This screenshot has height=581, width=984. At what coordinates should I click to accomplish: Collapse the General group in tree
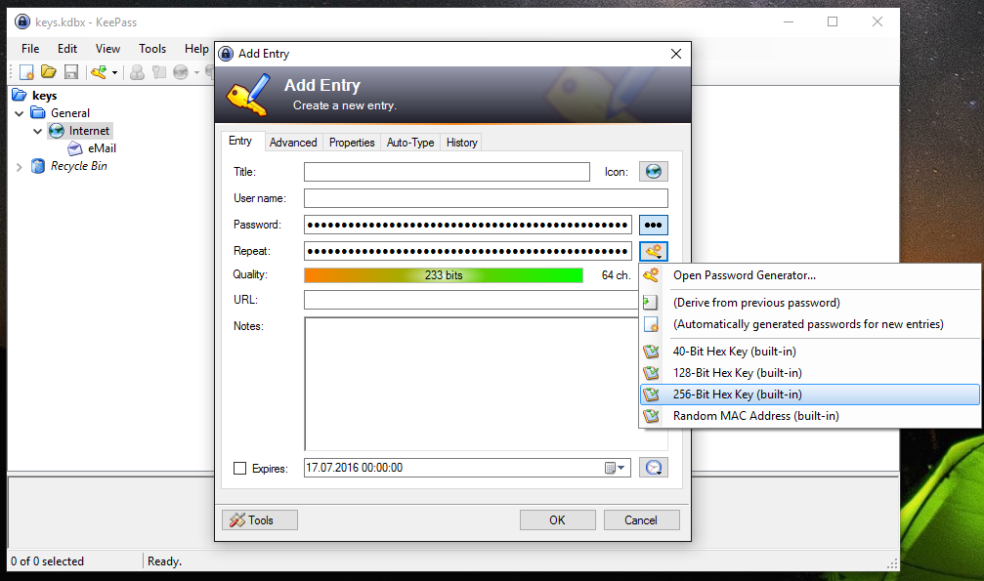pos(21,113)
